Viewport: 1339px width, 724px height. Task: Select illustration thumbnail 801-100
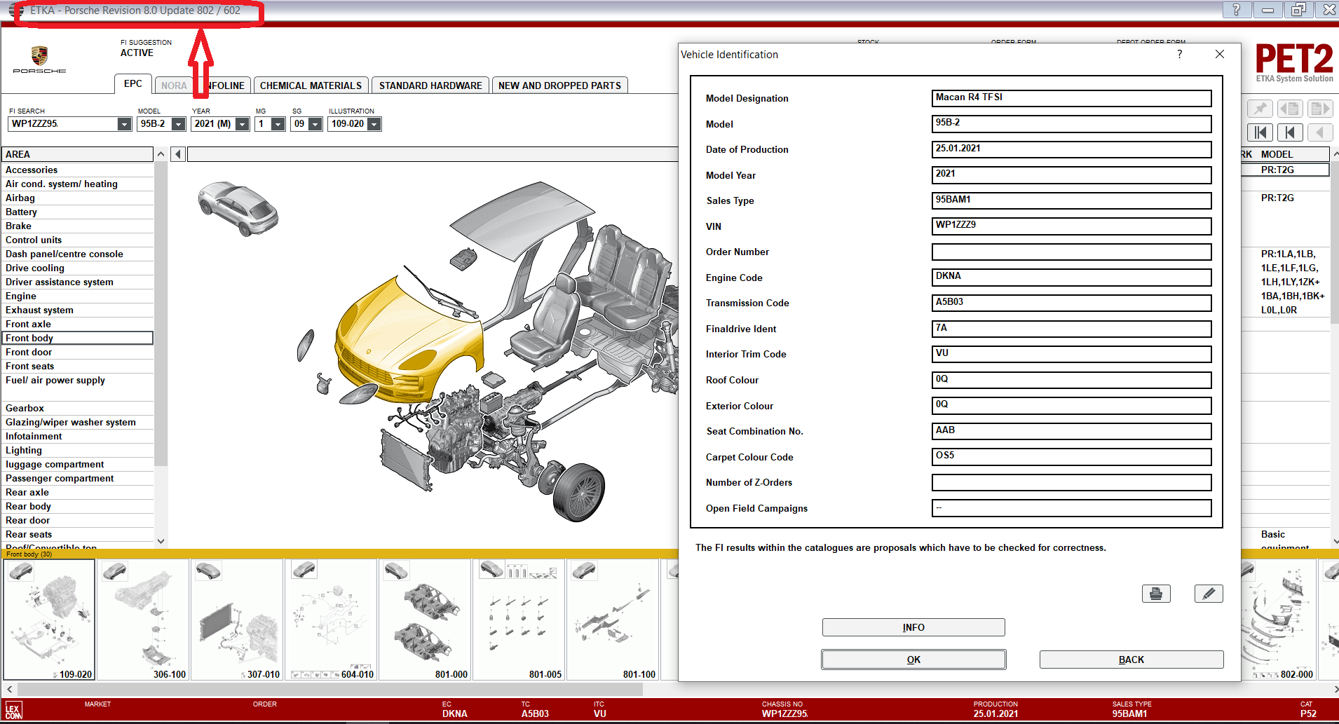point(613,620)
